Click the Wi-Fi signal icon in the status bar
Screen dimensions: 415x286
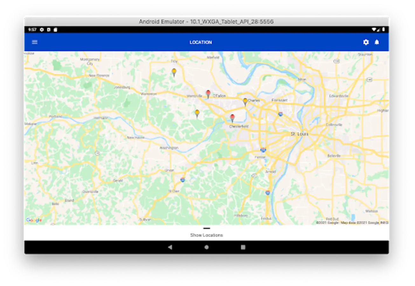pyautogui.click(x=374, y=30)
